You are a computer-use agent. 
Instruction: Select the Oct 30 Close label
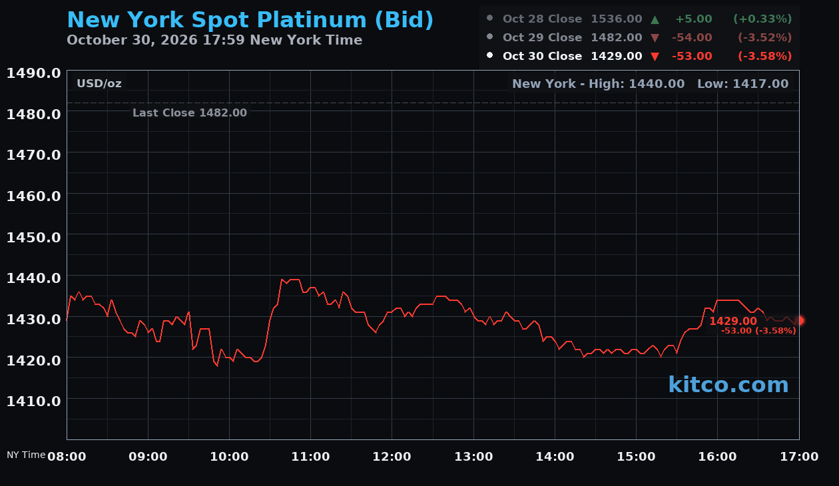542,56
